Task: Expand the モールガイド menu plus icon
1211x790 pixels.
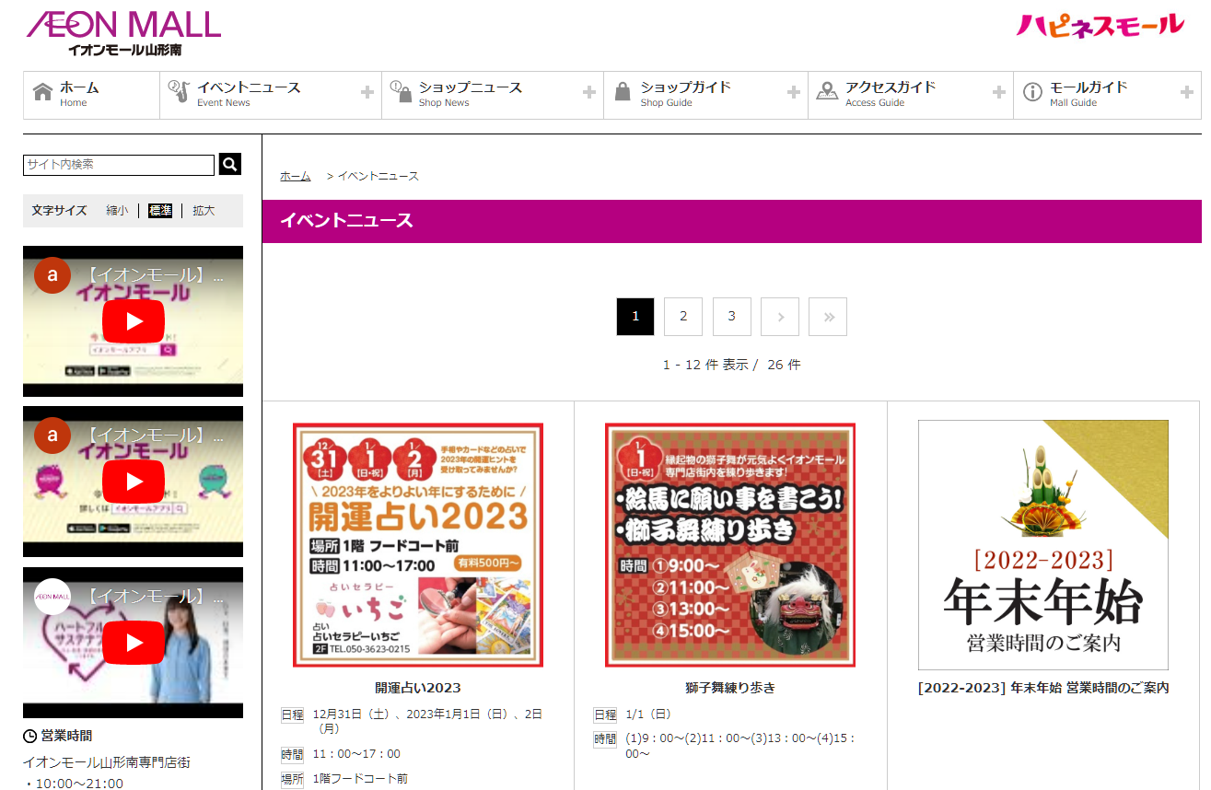Action: pyautogui.click(x=1187, y=92)
